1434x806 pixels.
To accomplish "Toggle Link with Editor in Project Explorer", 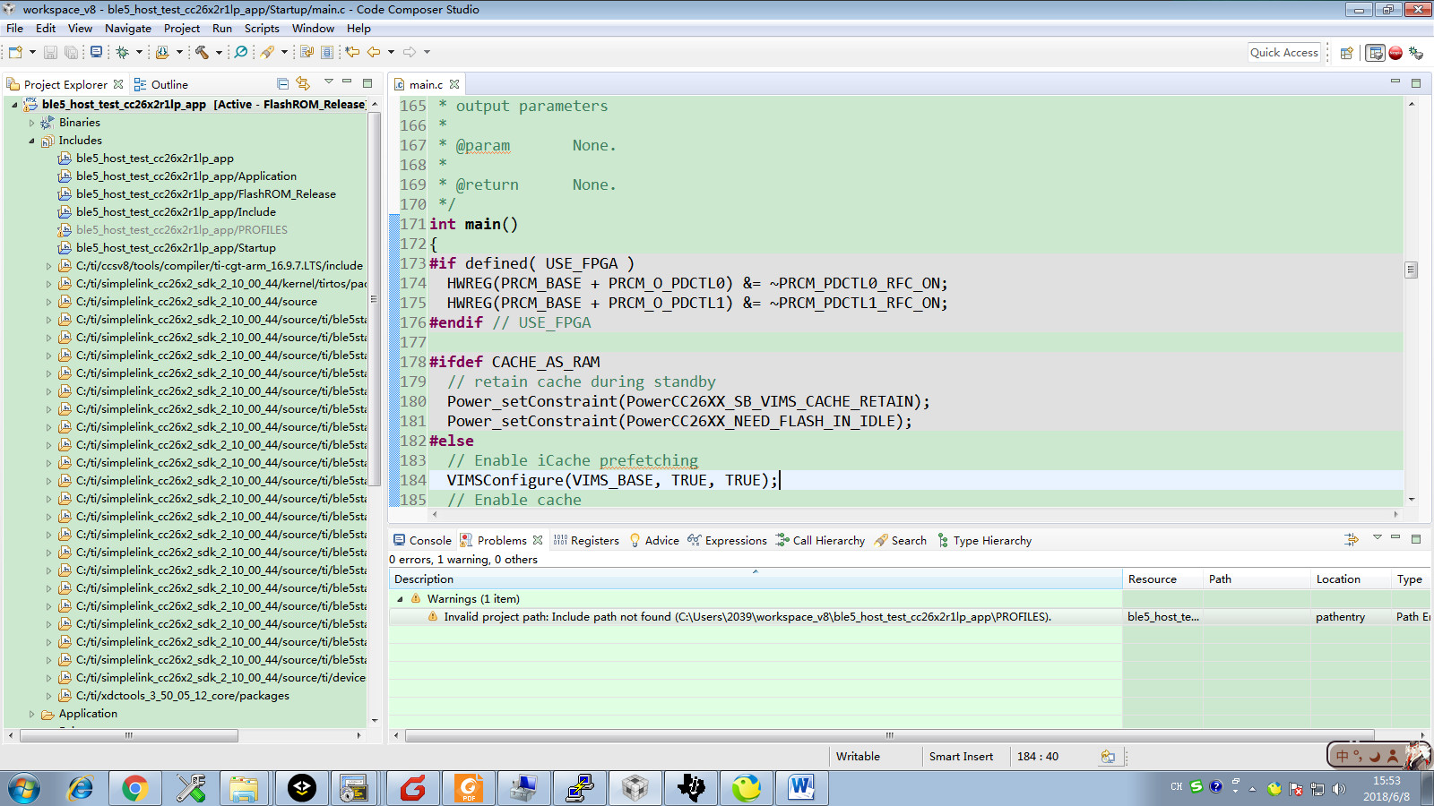I will tap(303, 83).
